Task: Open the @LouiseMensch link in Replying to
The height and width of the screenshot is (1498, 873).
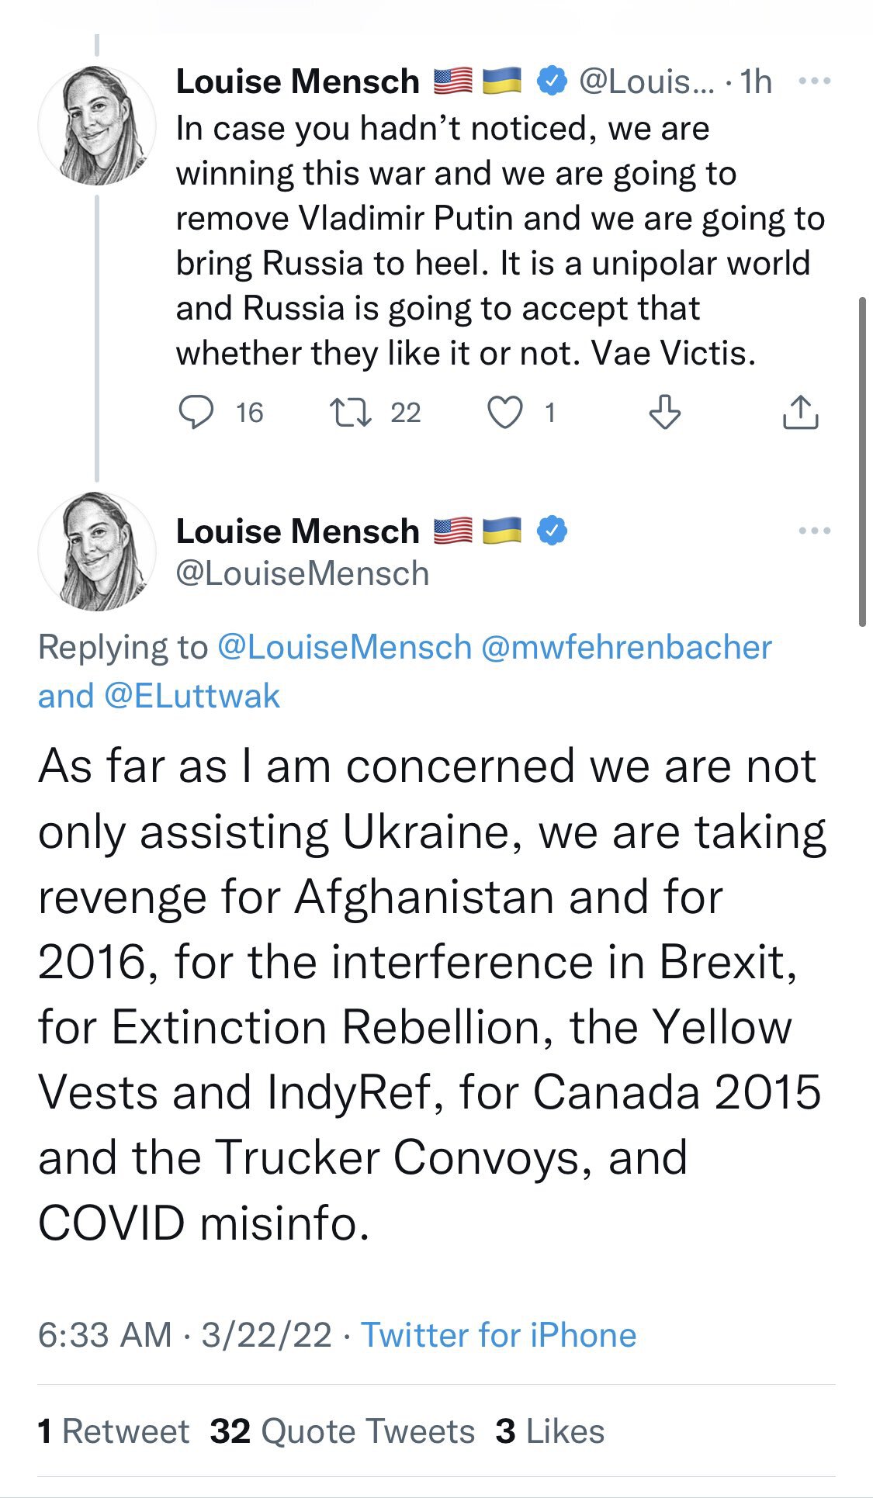Action: [345, 647]
